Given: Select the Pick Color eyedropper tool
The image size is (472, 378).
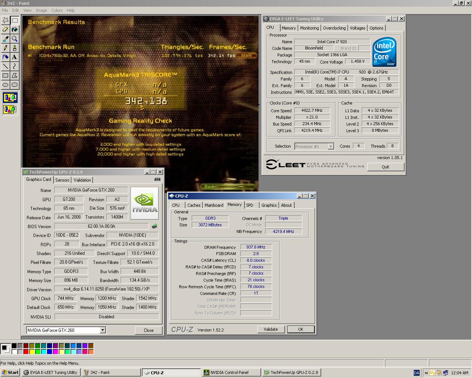Looking at the screenshot, I should coord(6,39).
